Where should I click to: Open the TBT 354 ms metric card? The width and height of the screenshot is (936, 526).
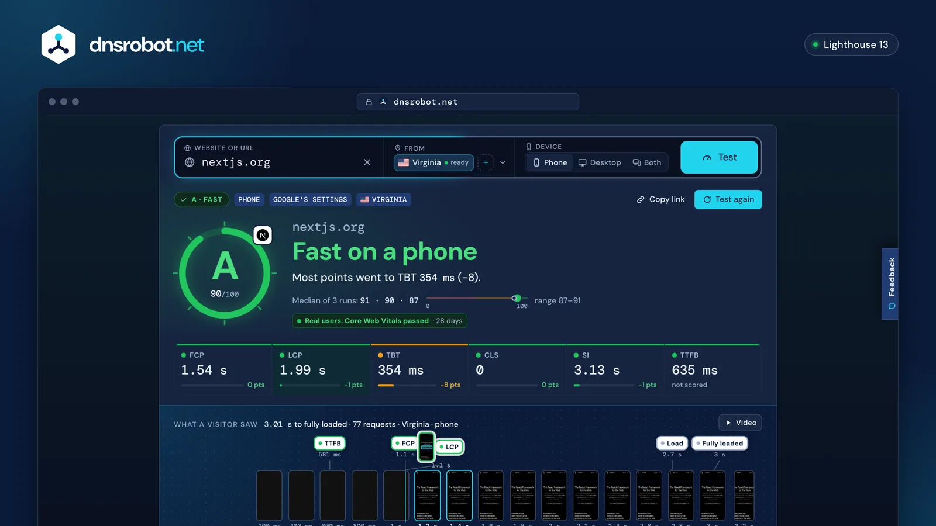419,370
